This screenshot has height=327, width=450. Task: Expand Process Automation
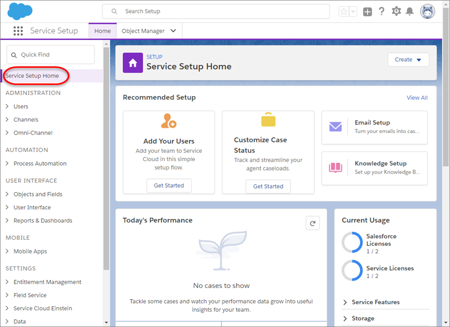tap(7, 163)
